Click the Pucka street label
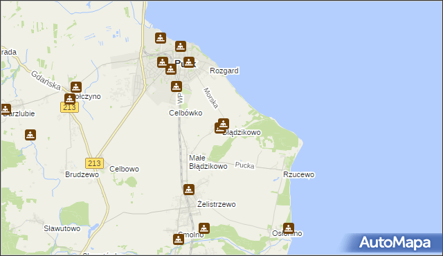This screenshot has width=443, height=256. [244, 165]
